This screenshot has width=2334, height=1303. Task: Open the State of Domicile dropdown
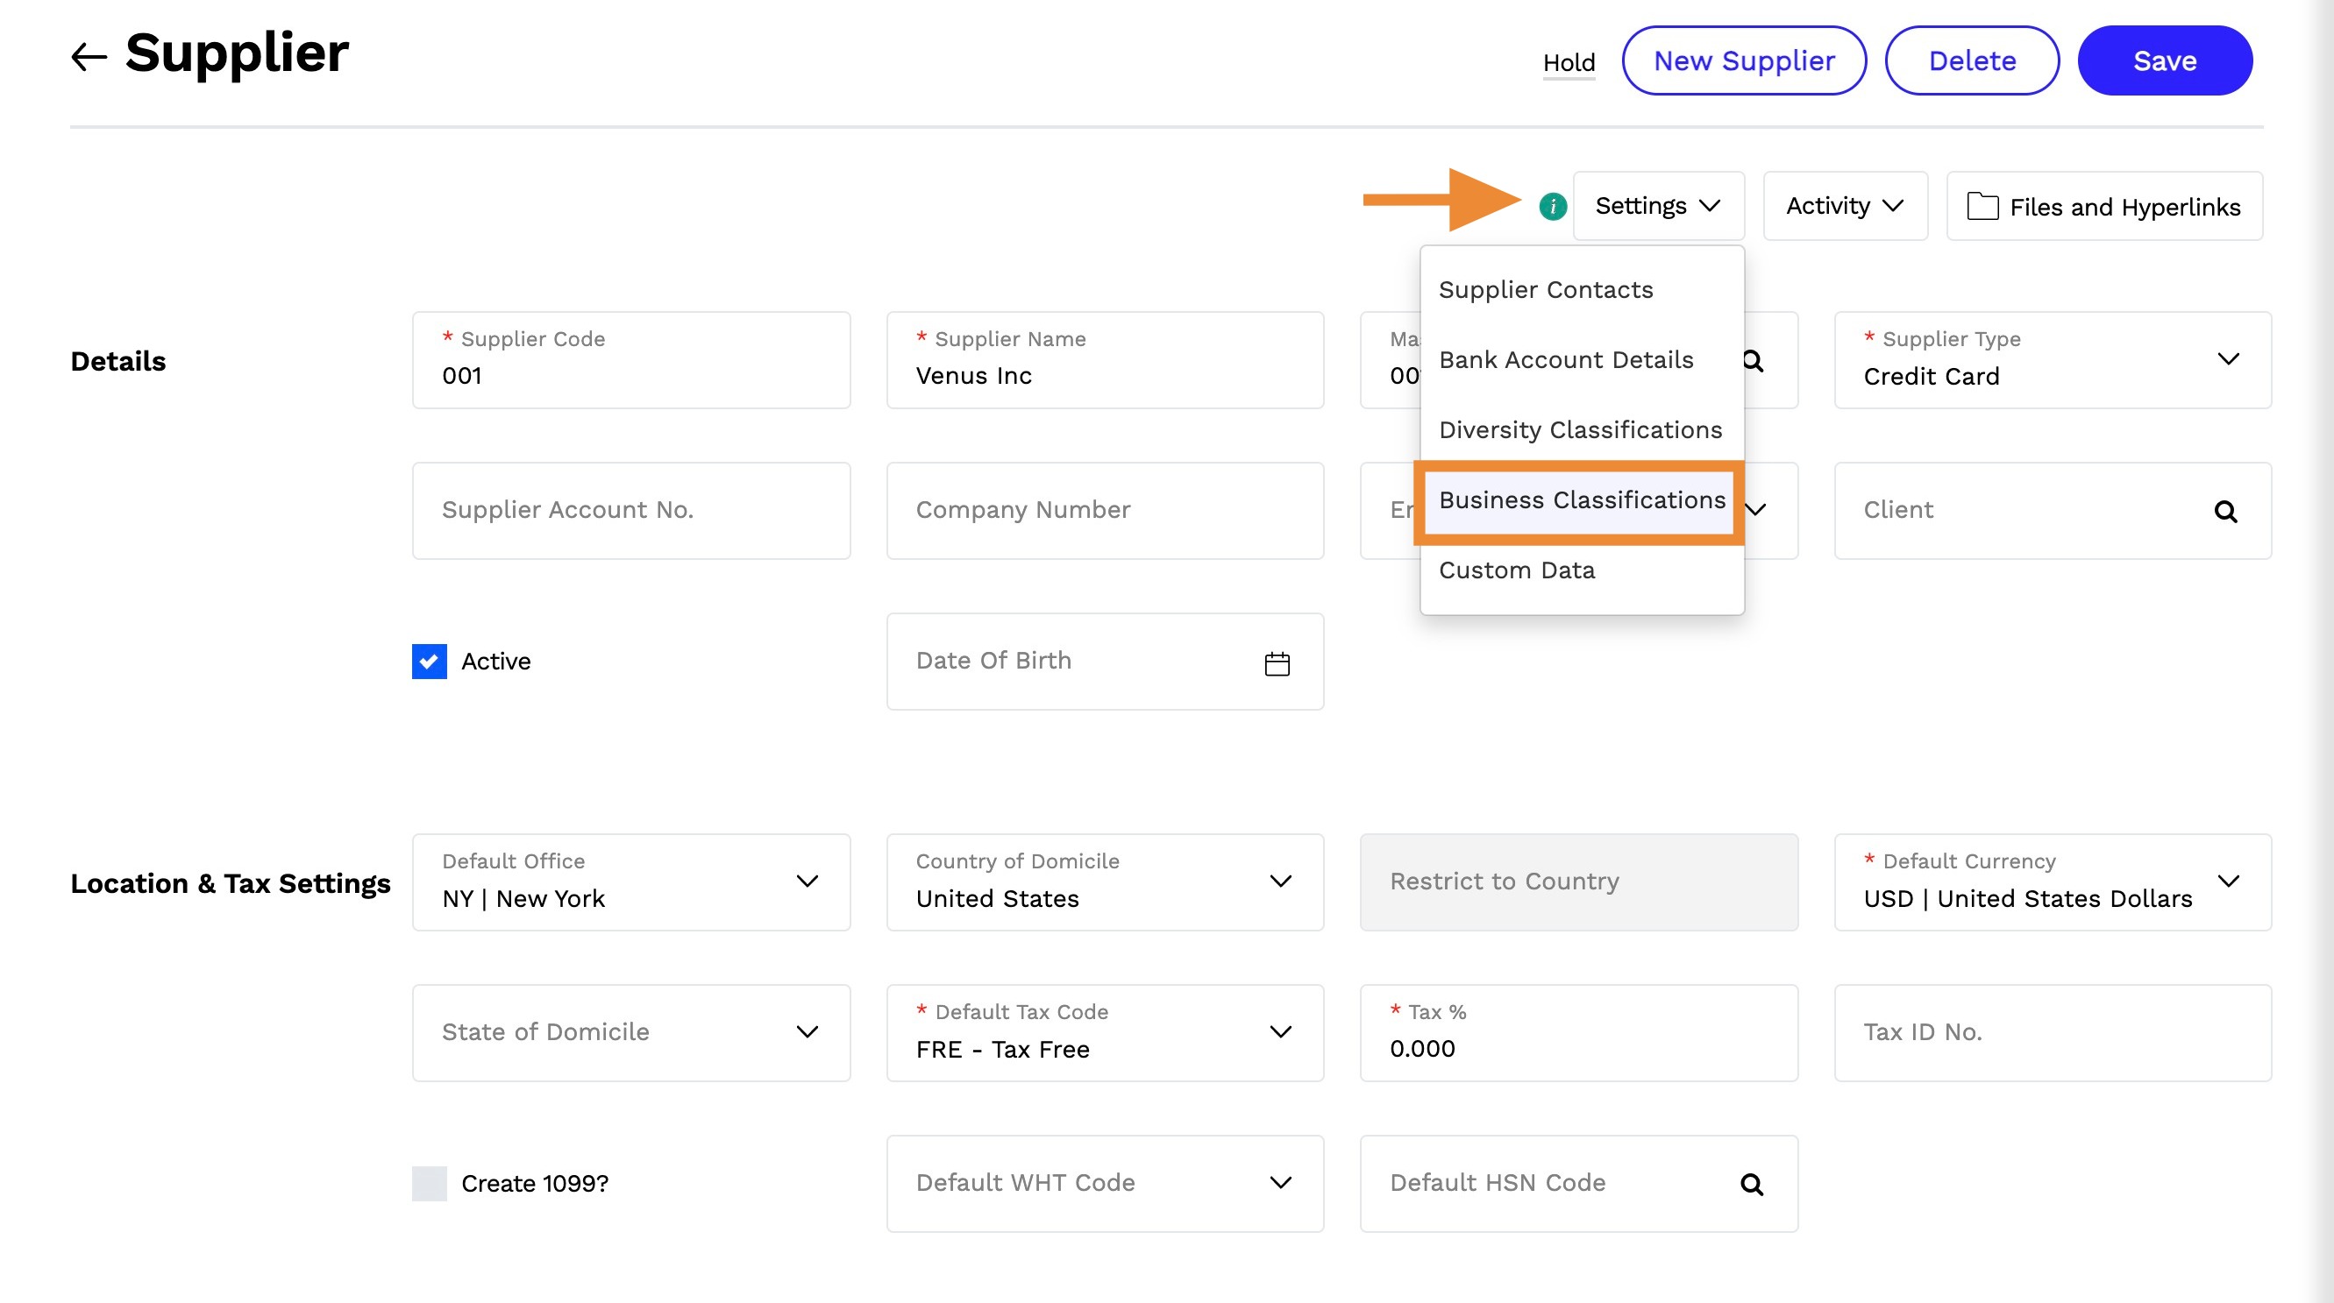pyautogui.click(x=630, y=1033)
